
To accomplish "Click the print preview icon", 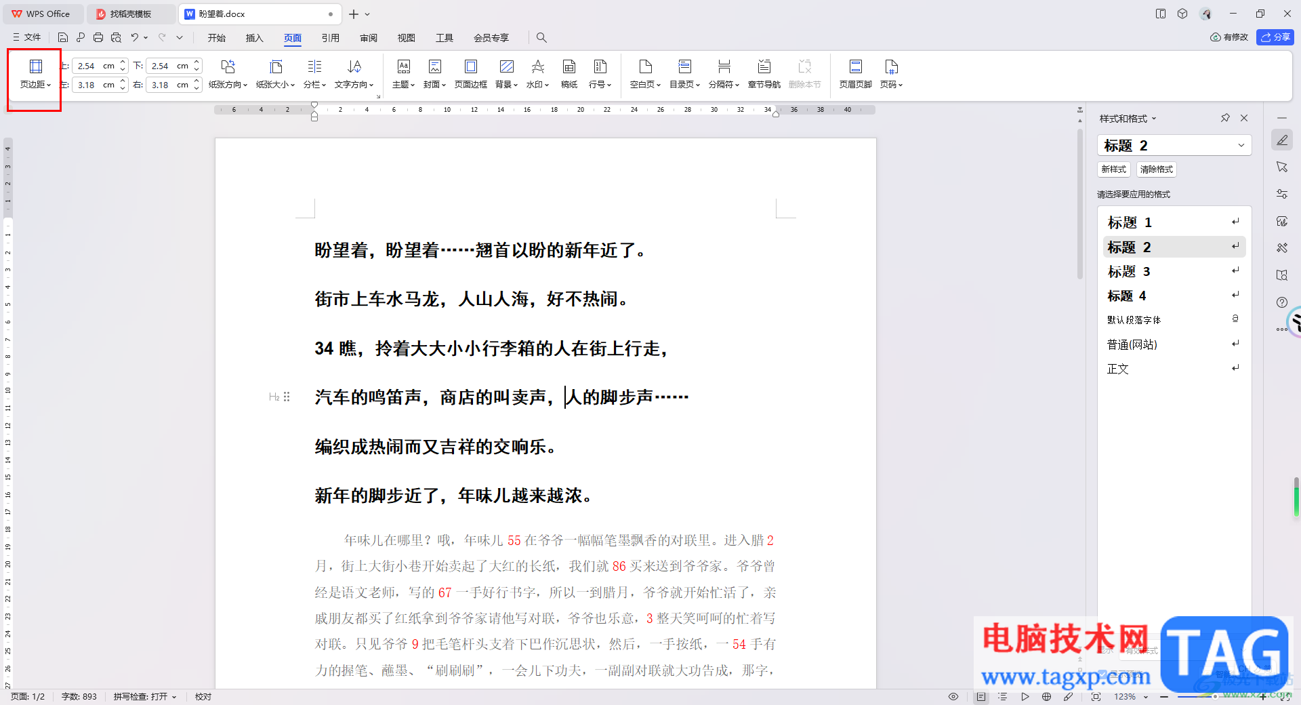I will (x=116, y=37).
